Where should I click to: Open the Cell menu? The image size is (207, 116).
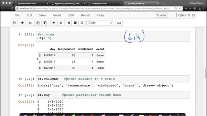click(x=71, y=15)
